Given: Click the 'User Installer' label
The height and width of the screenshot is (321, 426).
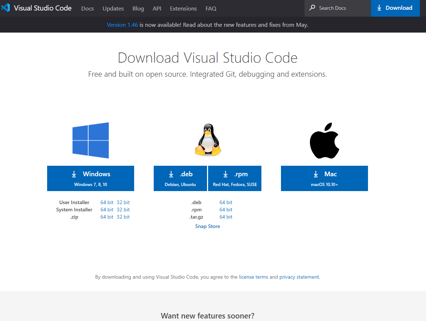Looking at the screenshot, I should [74, 202].
